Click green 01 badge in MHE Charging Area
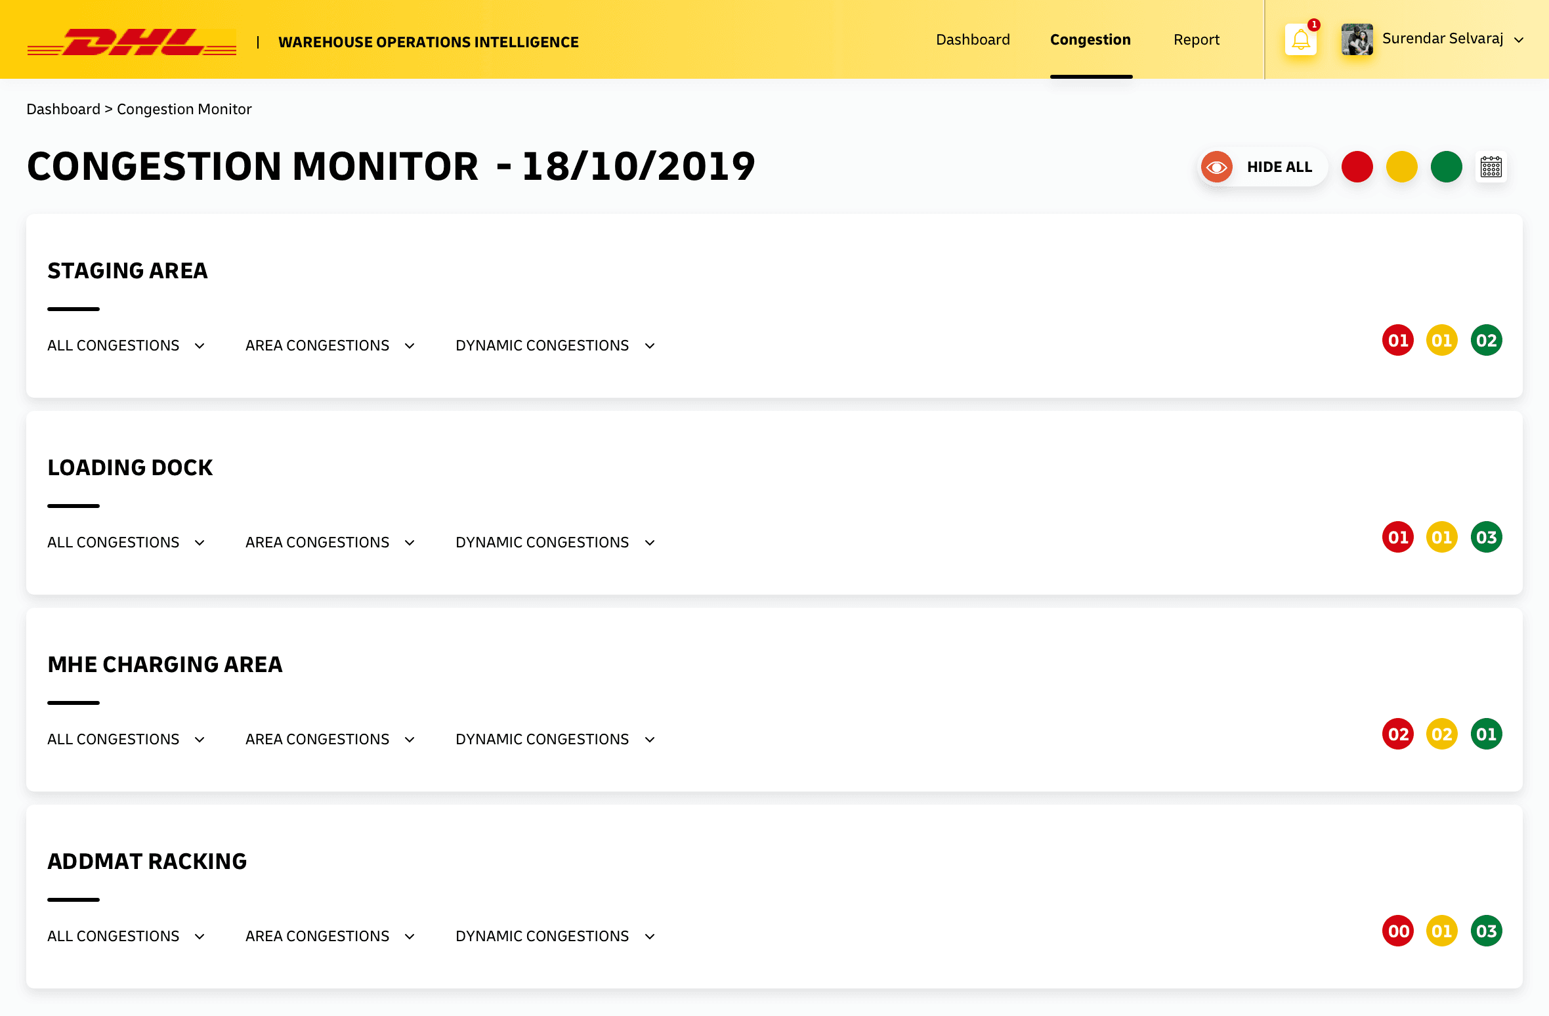The image size is (1549, 1016). click(1486, 734)
